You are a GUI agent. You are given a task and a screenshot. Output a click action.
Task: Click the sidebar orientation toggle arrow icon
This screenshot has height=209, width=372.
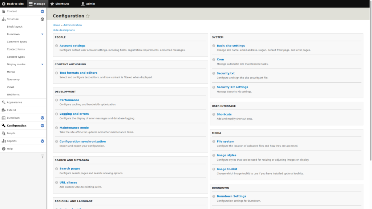(43, 156)
